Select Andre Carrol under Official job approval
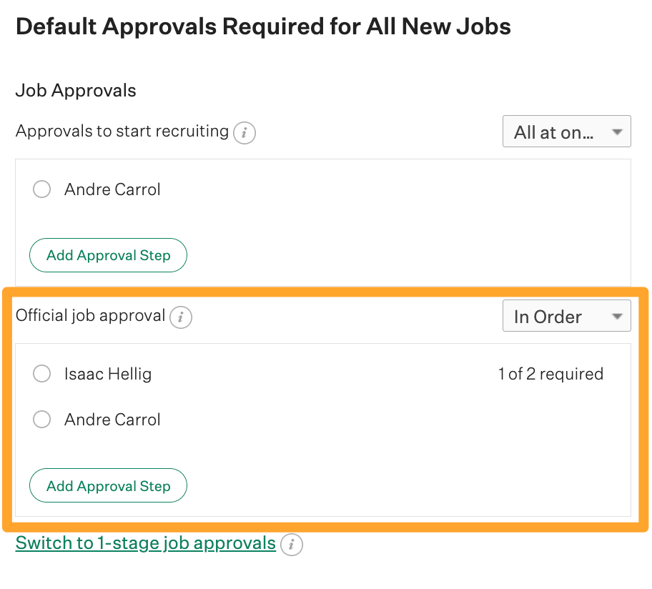 pos(41,419)
